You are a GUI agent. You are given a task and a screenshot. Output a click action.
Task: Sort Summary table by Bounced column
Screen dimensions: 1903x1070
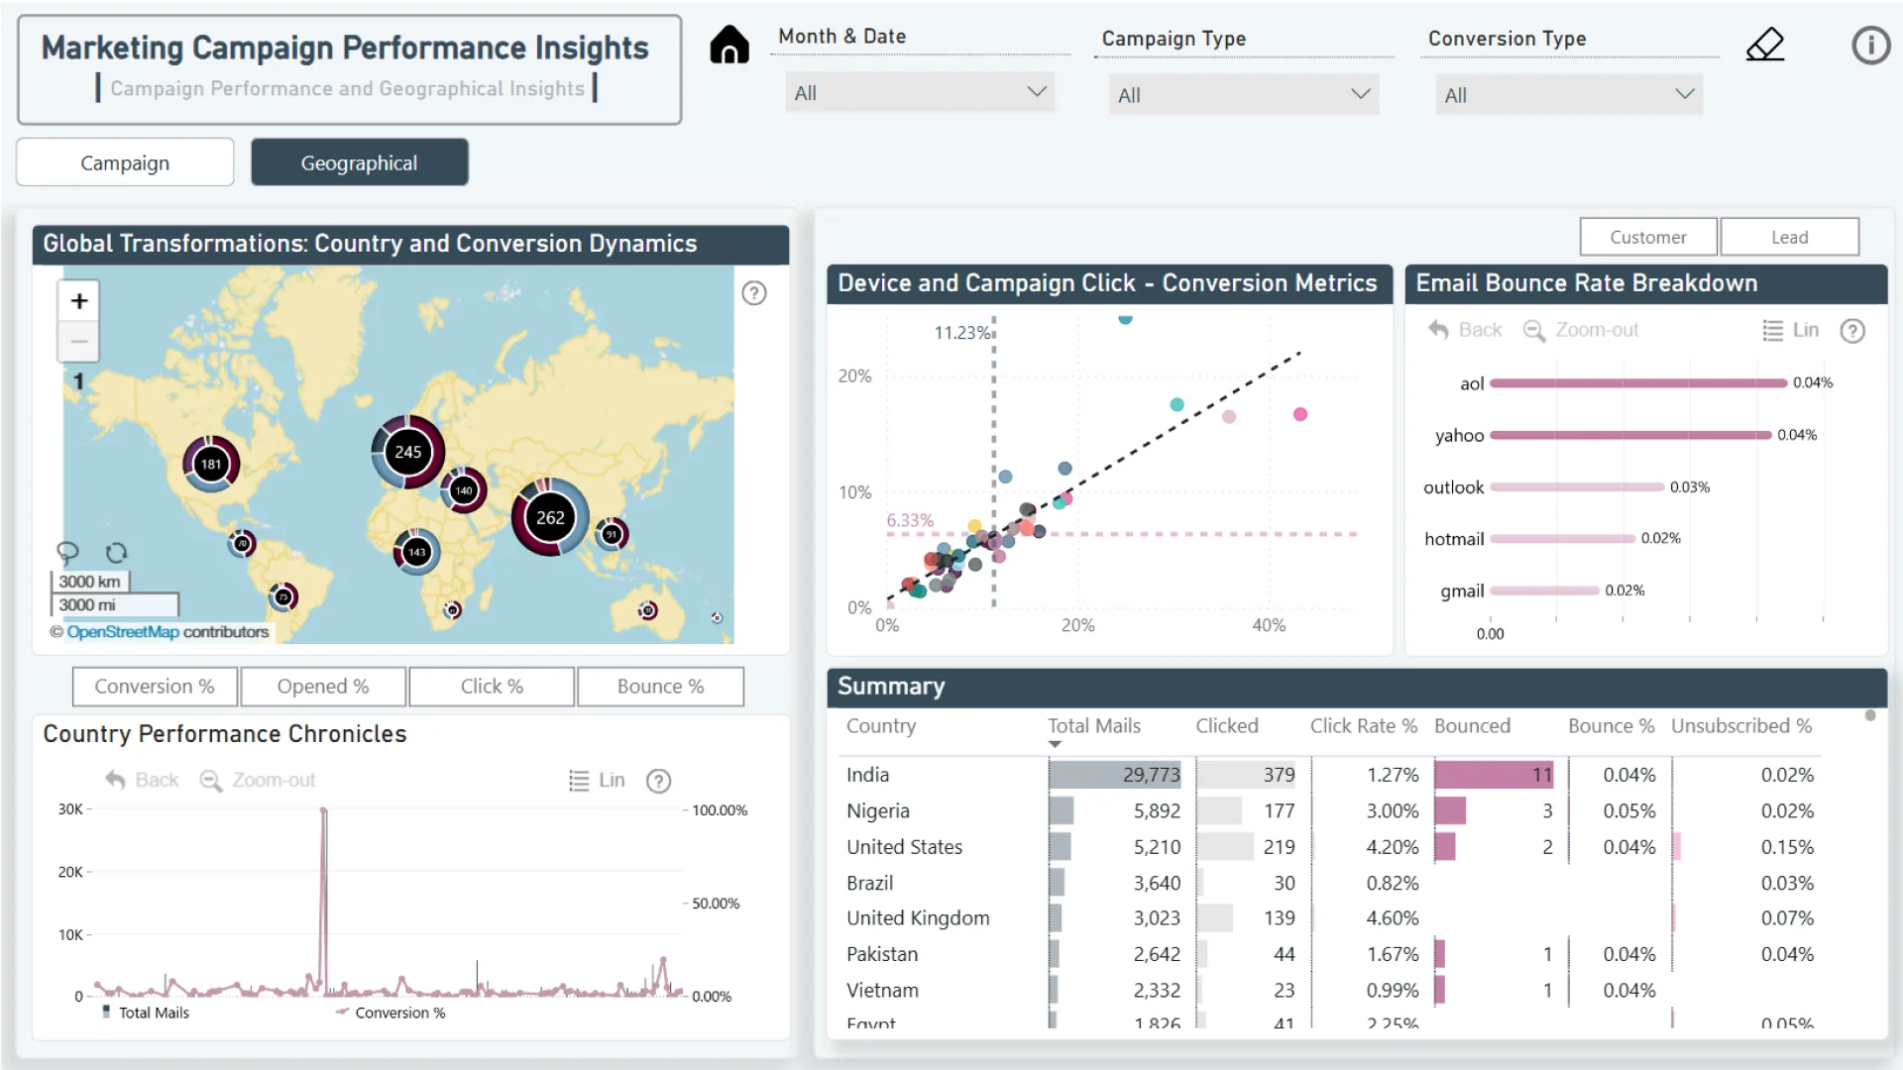[1472, 725]
